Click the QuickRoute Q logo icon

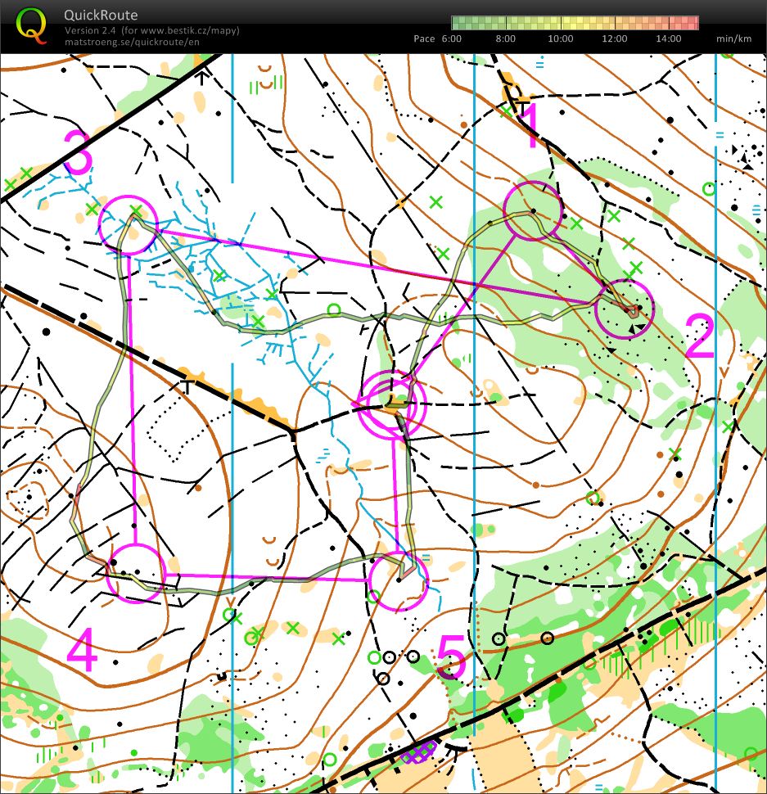pos(31,25)
